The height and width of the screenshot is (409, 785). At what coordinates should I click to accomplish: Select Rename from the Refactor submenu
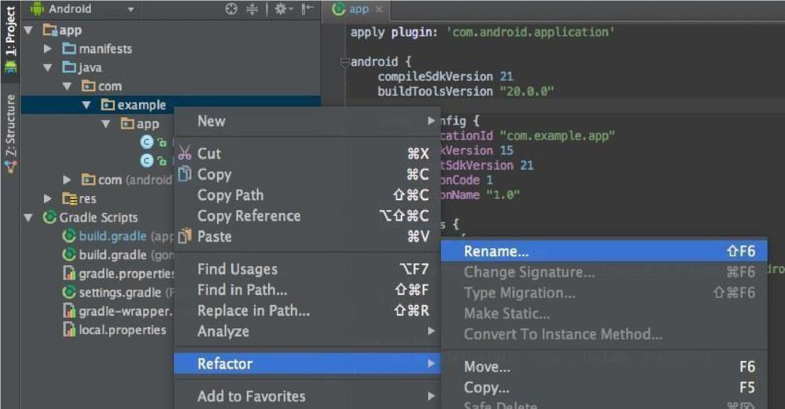click(496, 251)
